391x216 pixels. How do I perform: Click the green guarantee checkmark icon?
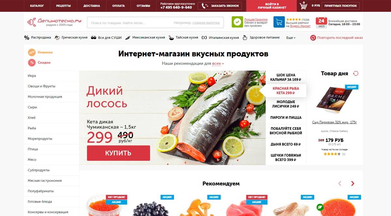point(237,22)
